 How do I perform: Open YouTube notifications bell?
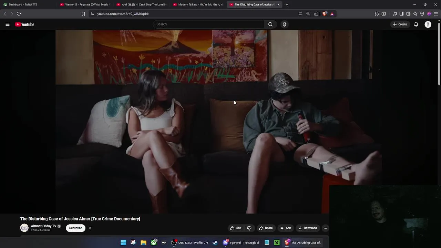pos(416,24)
